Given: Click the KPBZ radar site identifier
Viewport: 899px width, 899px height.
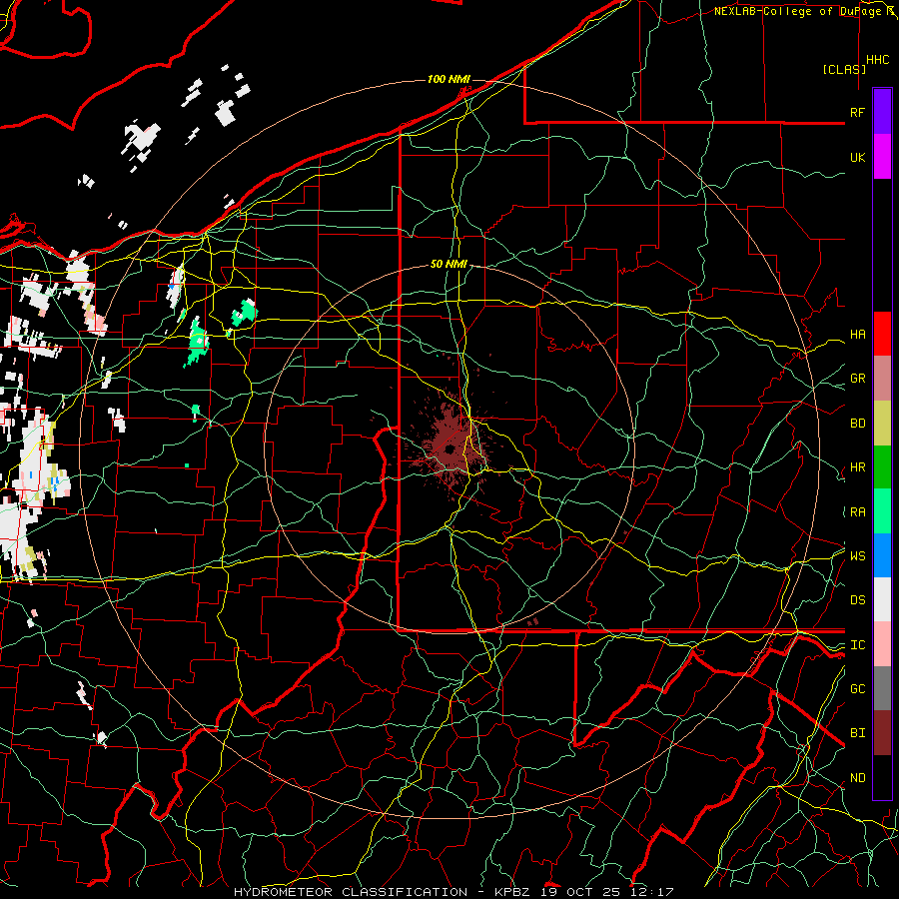Looking at the screenshot, I should (x=511, y=892).
